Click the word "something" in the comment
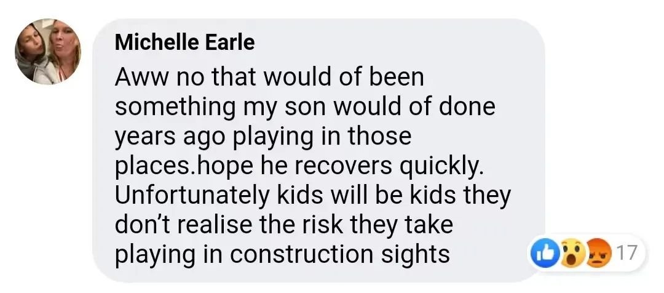This screenshot has height=293, width=664. coord(175,108)
